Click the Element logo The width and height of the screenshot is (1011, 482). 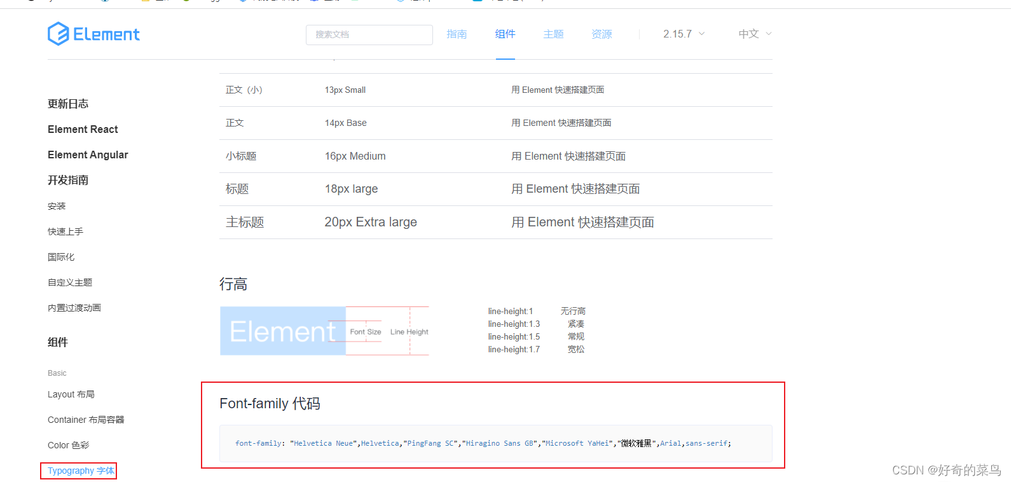93,34
